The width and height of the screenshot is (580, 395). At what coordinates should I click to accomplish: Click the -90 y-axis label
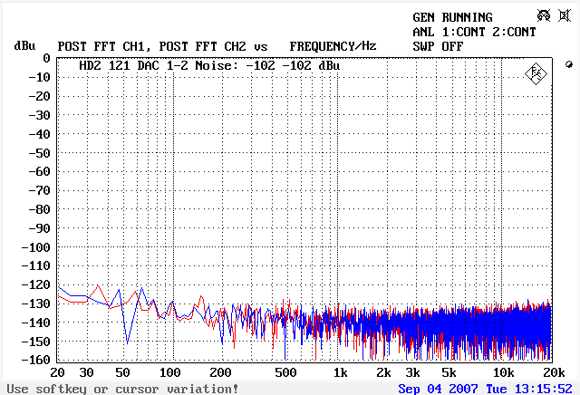[39, 228]
